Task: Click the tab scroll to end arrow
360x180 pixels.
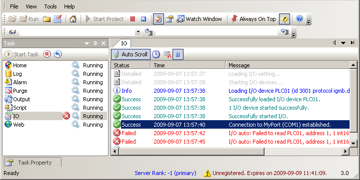Action: pyautogui.click(x=352, y=42)
